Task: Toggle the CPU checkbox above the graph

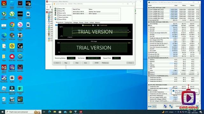Action: [x=93, y=25]
